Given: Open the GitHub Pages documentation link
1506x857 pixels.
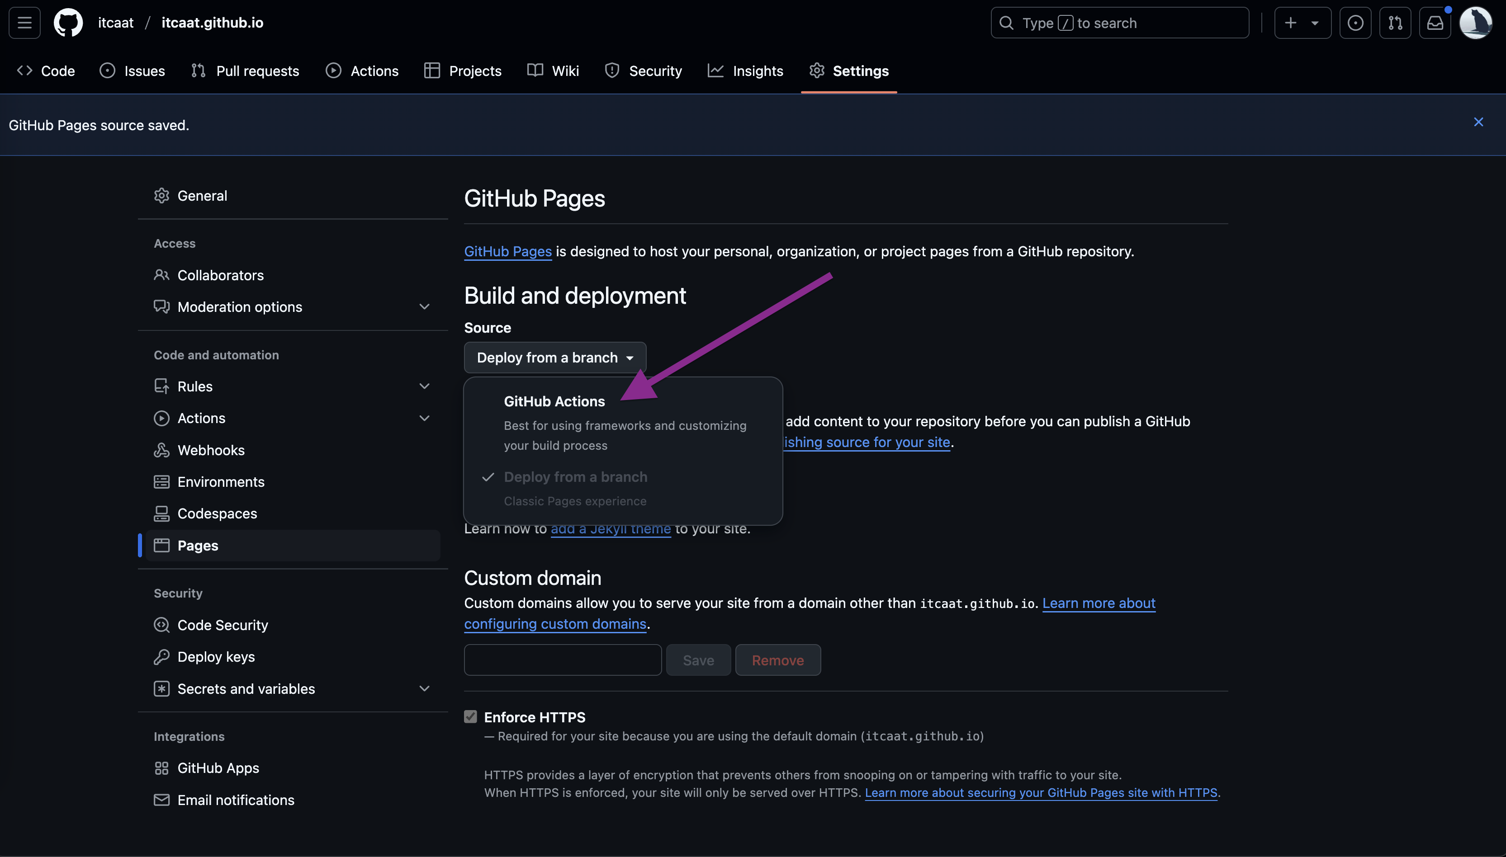Looking at the screenshot, I should 507,251.
